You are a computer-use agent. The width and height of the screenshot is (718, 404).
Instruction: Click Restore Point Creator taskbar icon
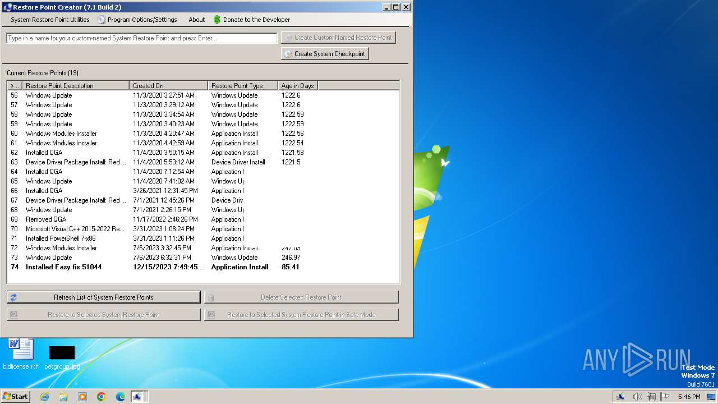[138, 397]
